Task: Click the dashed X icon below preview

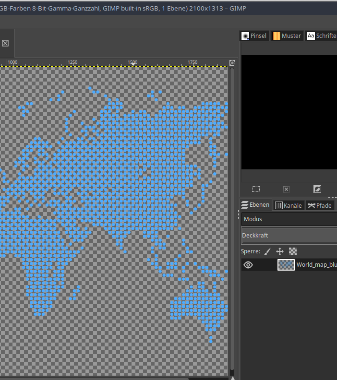Action: click(286, 189)
